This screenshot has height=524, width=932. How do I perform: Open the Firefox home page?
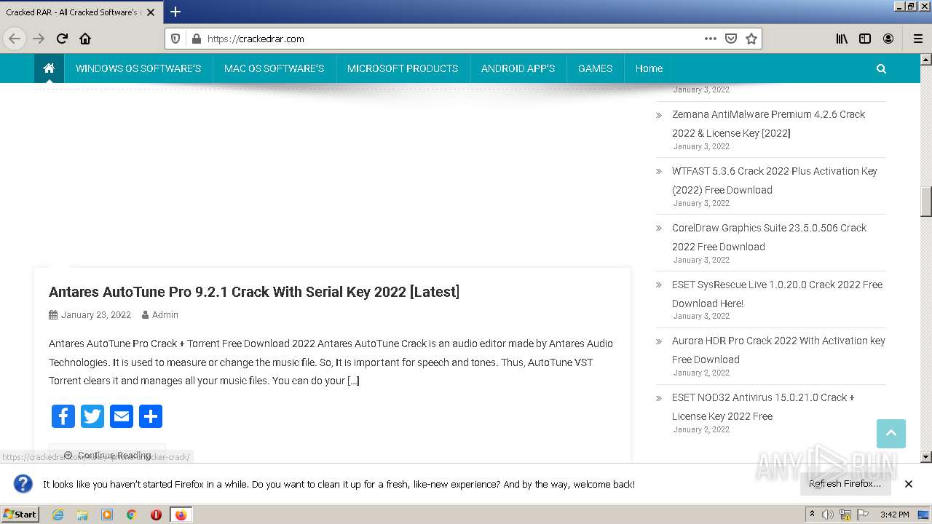point(85,39)
